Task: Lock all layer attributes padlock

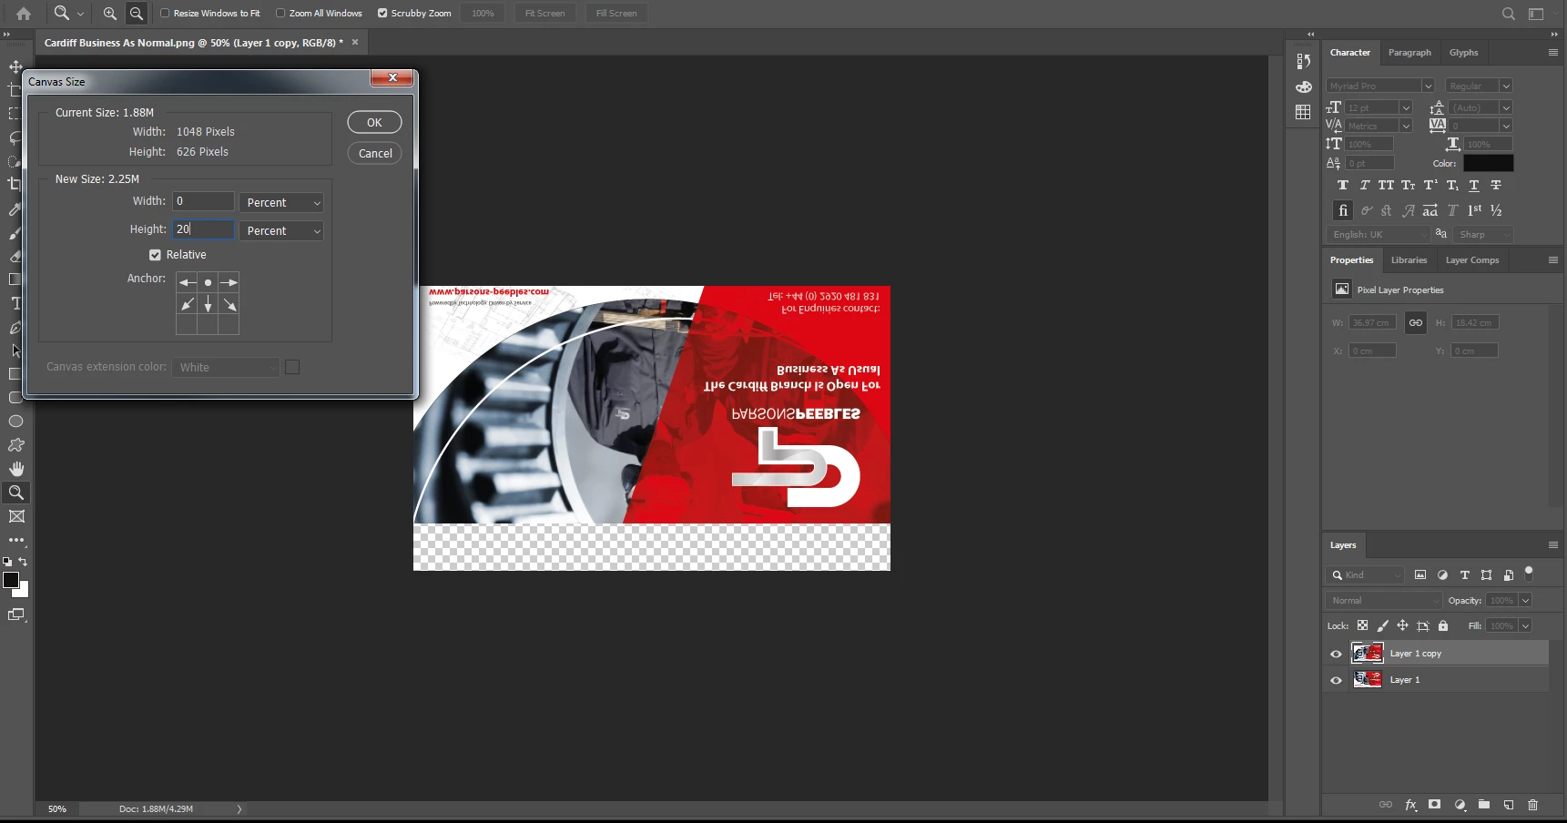Action: 1443,625
